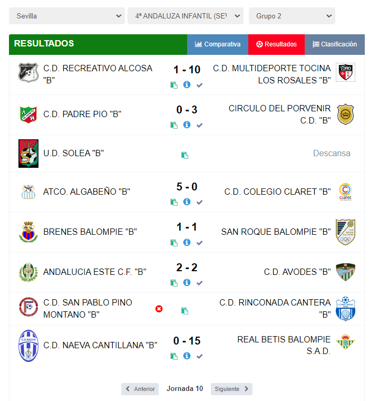
Task: Go to Siguiente matchday
Action: (x=231, y=389)
